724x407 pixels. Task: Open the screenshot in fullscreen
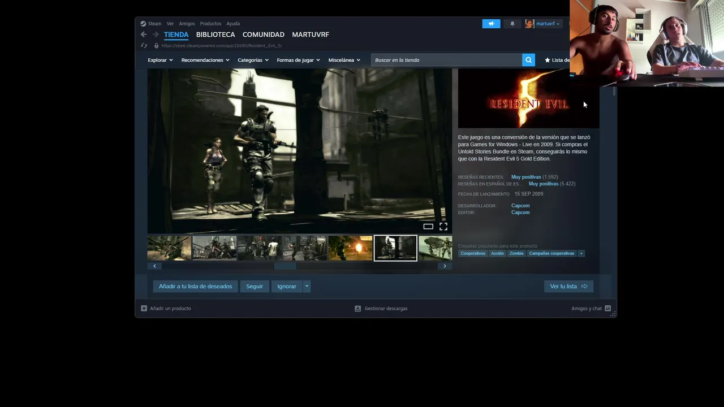click(x=443, y=227)
